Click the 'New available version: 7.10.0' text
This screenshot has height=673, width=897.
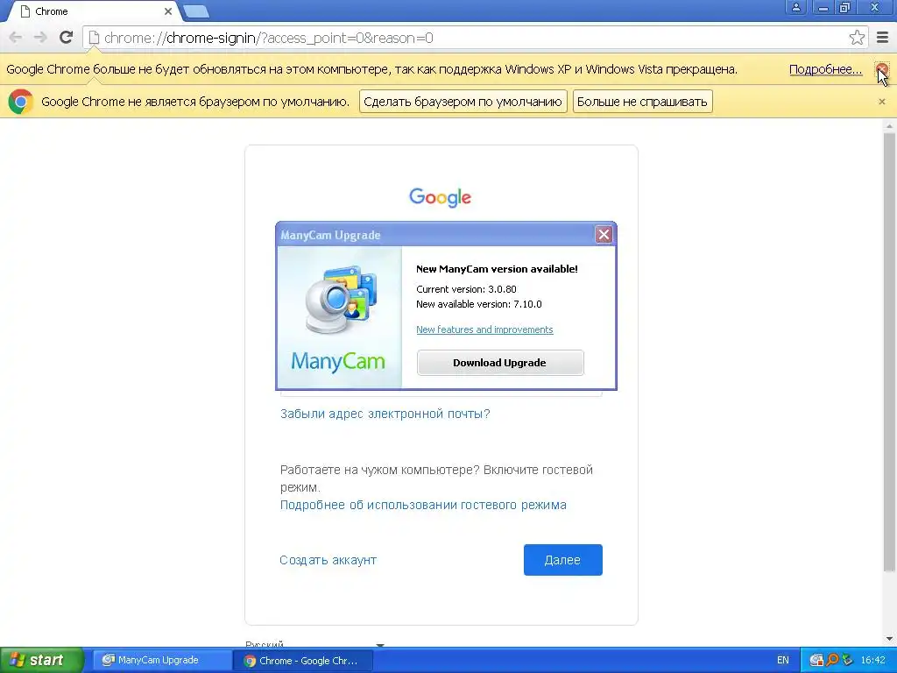coord(479,304)
